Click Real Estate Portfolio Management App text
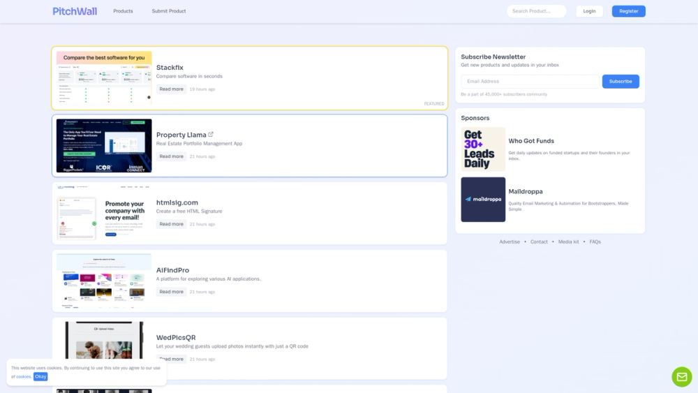Image resolution: width=698 pixels, height=393 pixels. pyautogui.click(x=199, y=144)
